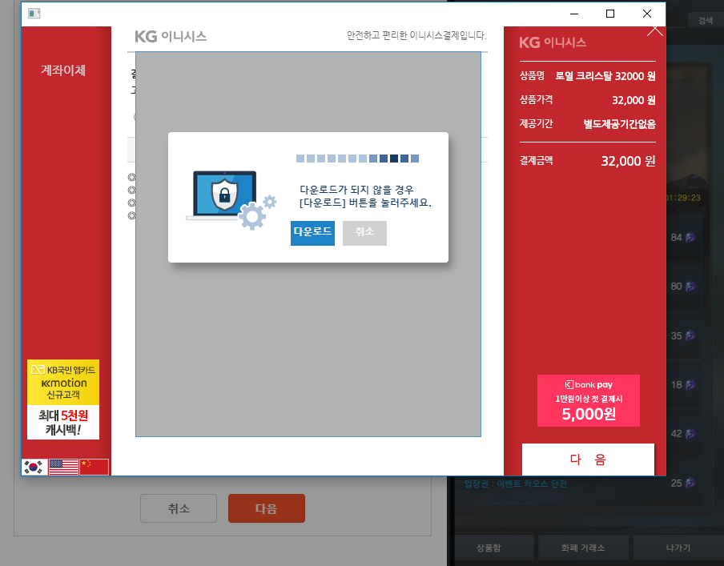Select the Chinese flag language icon

point(94,468)
